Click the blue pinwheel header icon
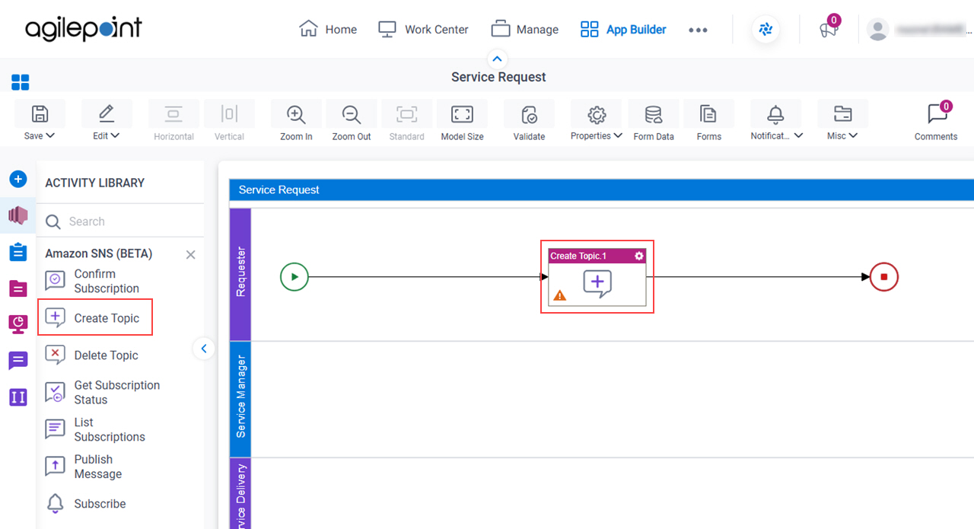974x529 pixels. [766, 30]
